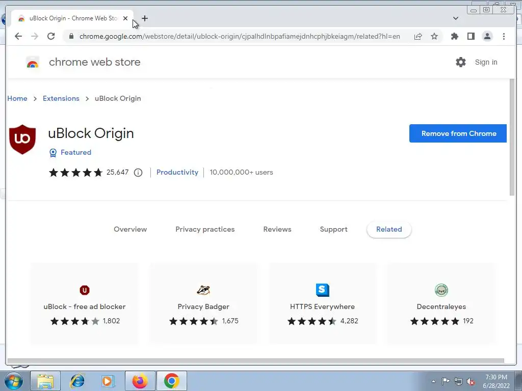
Task: Open the network tray icon
Action: click(458, 382)
